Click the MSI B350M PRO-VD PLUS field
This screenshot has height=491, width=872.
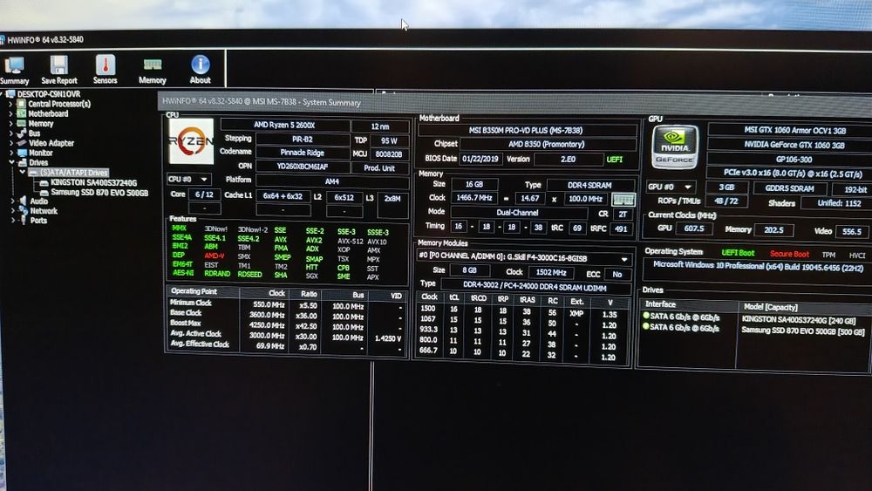pos(526,131)
